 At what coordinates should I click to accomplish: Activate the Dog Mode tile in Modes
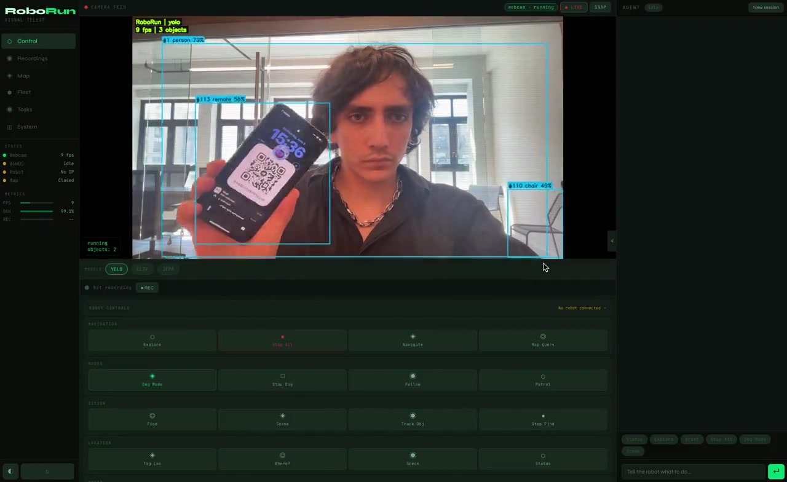pyautogui.click(x=152, y=380)
